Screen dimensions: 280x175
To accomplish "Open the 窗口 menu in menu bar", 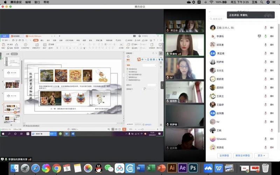I will pyautogui.click(x=37, y=2).
